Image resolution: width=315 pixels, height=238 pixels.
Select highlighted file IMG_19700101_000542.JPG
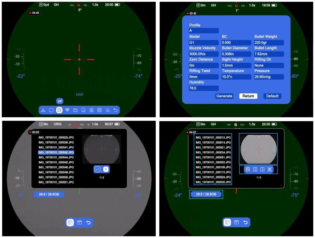tap(56, 153)
